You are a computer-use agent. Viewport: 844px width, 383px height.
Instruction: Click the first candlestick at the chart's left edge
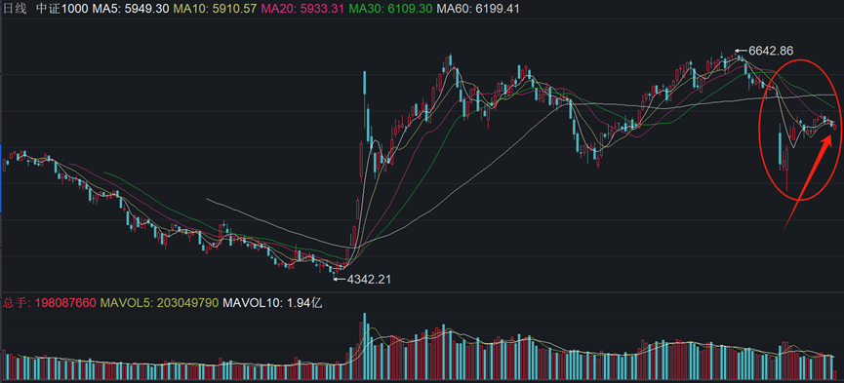tap(5, 165)
